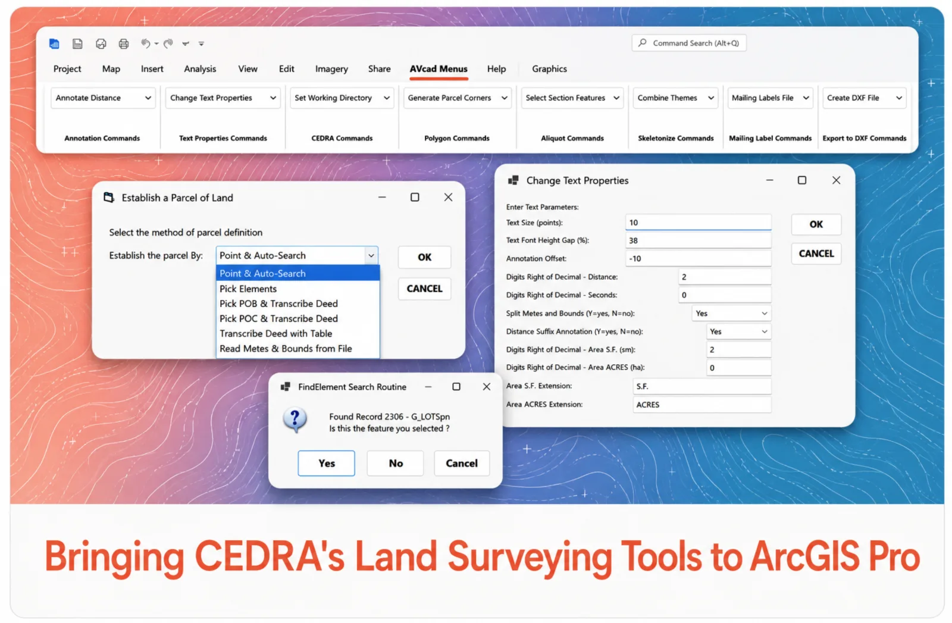
Task: Click OK in Change Text Properties window
Action: point(816,224)
